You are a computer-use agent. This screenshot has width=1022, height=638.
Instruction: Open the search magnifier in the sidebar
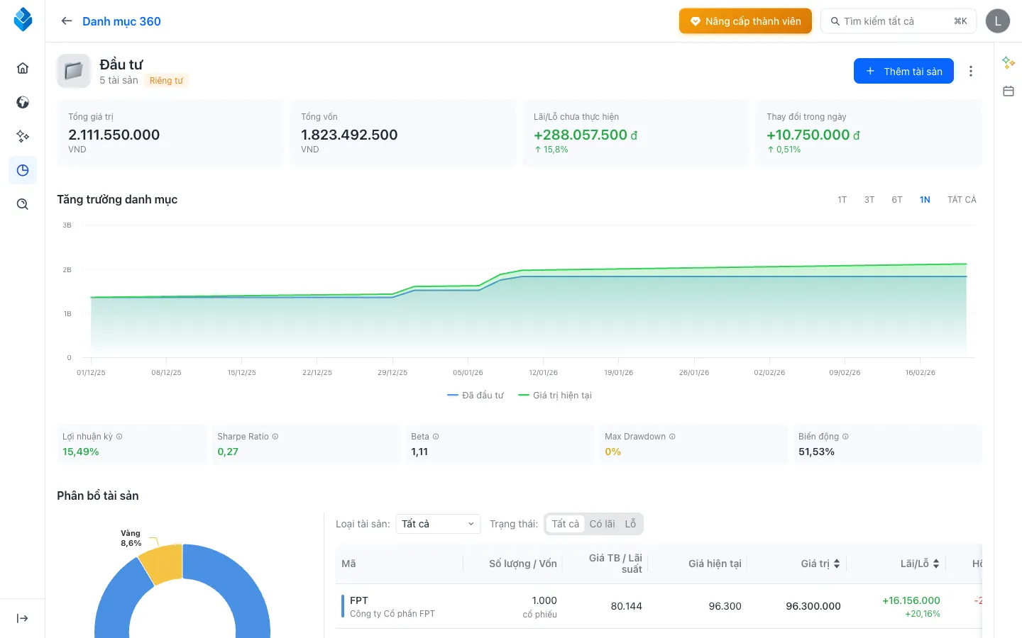[x=22, y=204]
